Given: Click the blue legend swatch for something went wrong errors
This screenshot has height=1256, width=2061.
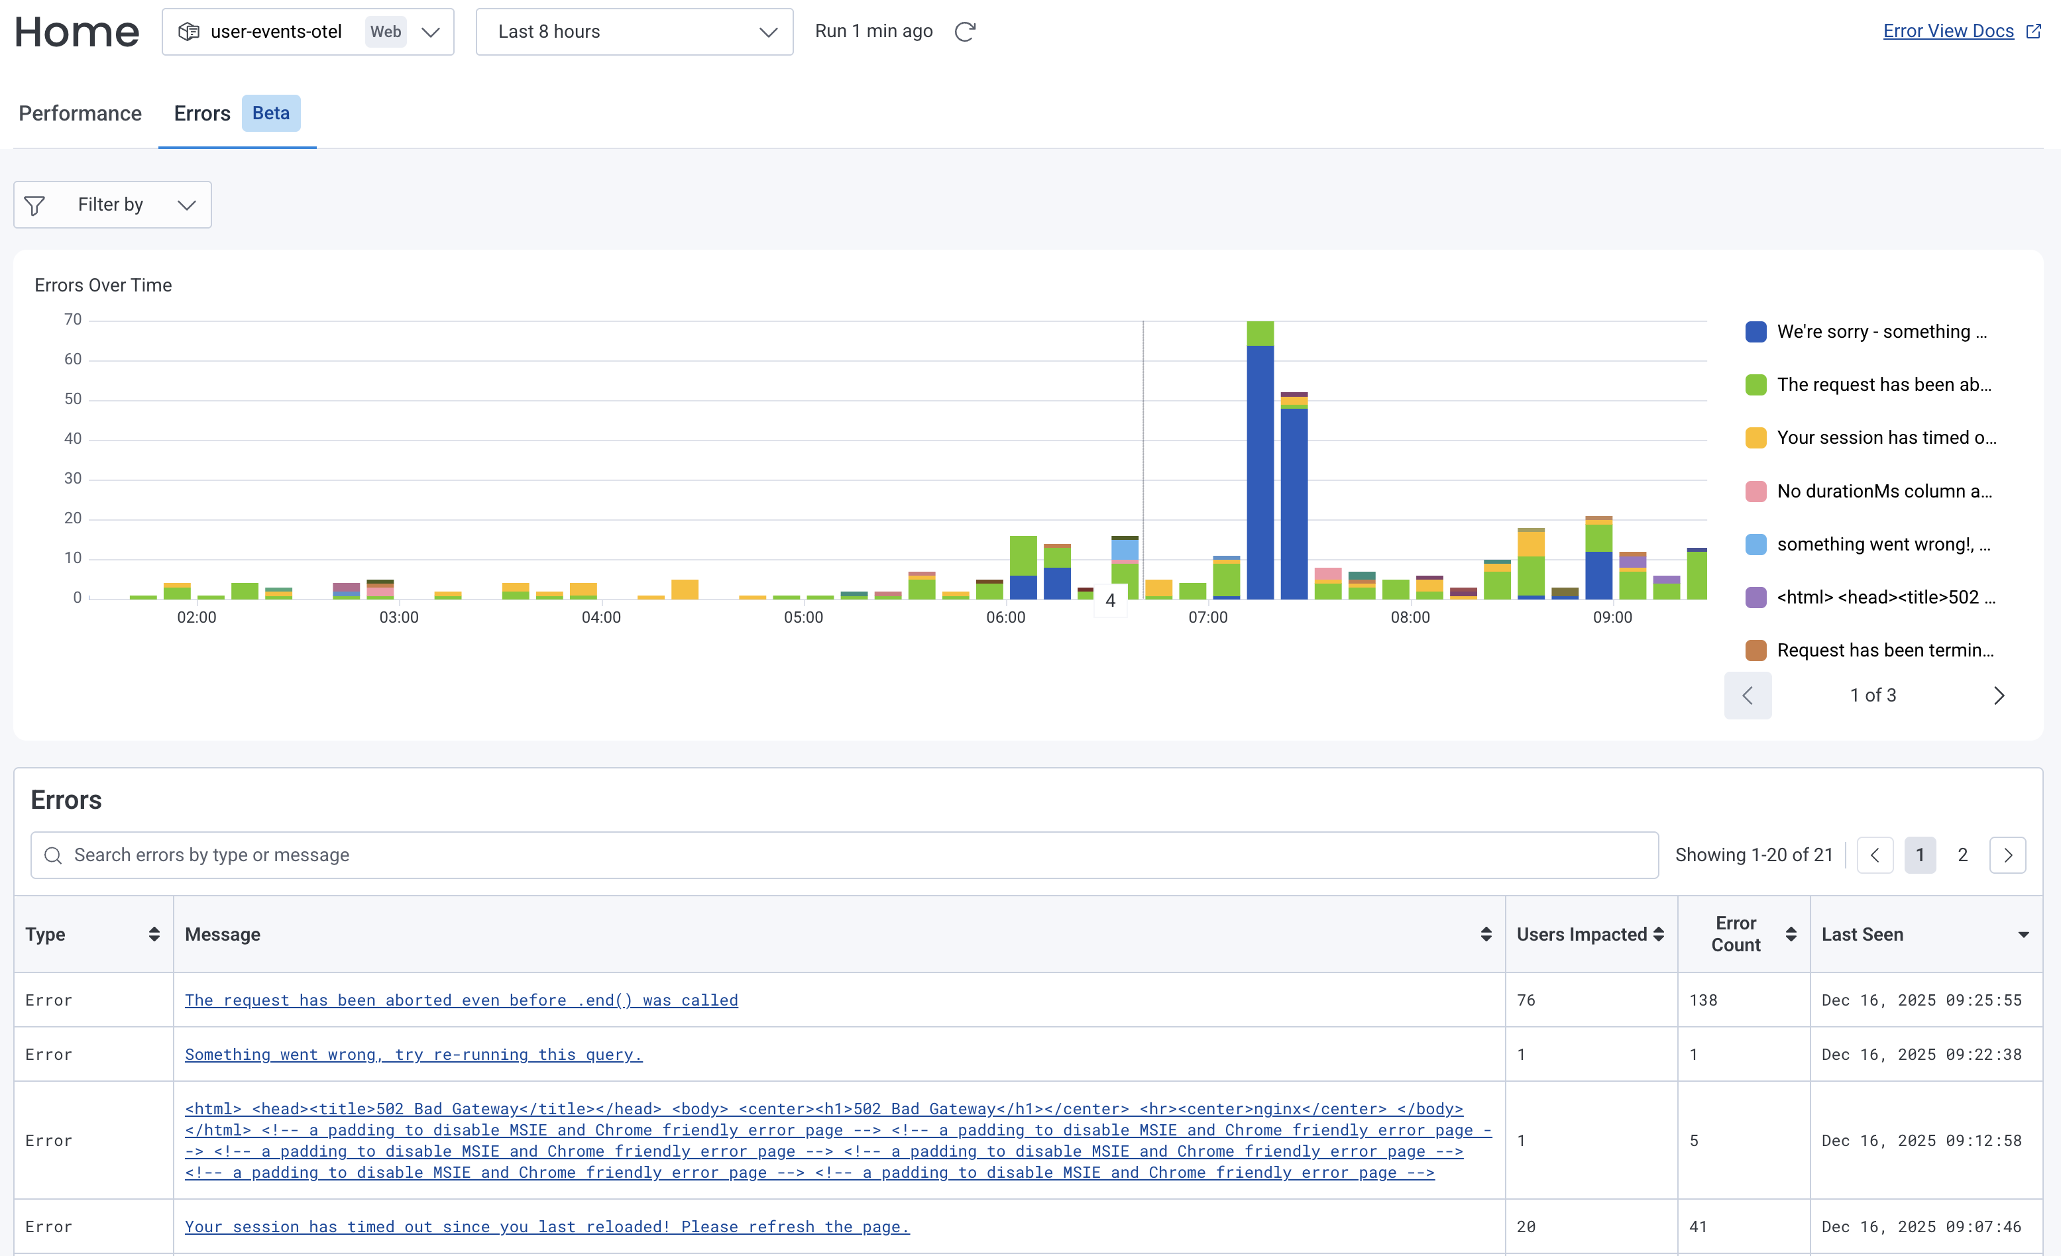Looking at the screenshot, I should [1757, 545].
